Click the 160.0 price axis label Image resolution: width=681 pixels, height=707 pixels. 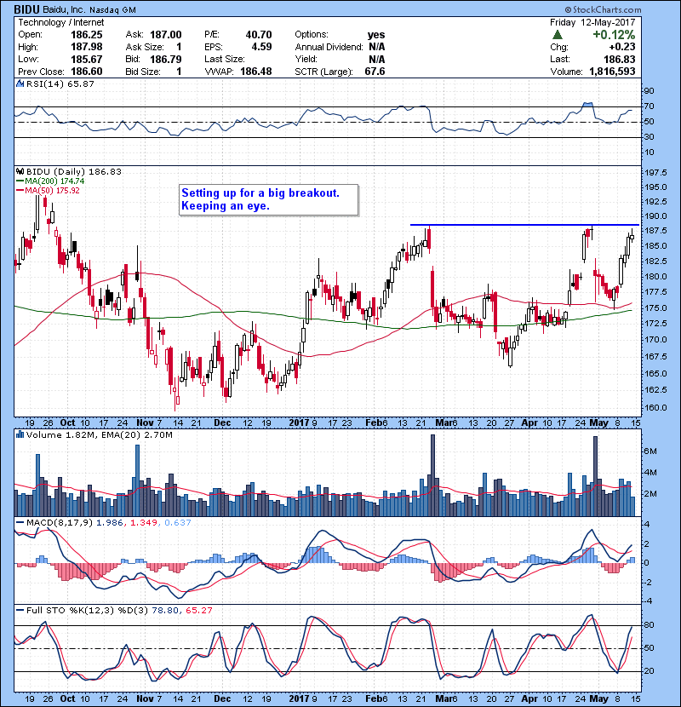[655, 408]
